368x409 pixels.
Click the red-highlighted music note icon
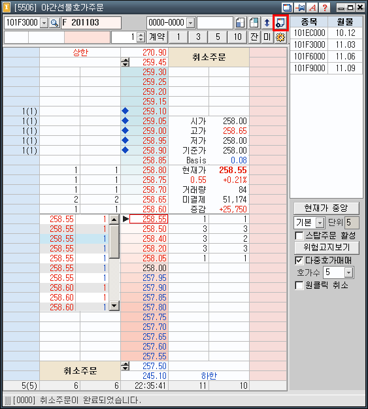[x=280, y=23]
